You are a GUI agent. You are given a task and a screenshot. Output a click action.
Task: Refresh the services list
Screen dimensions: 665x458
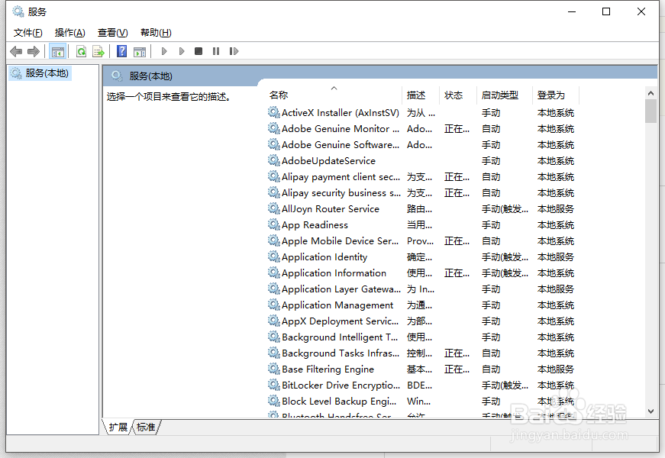pyautogui.click(x=81, y=50)
